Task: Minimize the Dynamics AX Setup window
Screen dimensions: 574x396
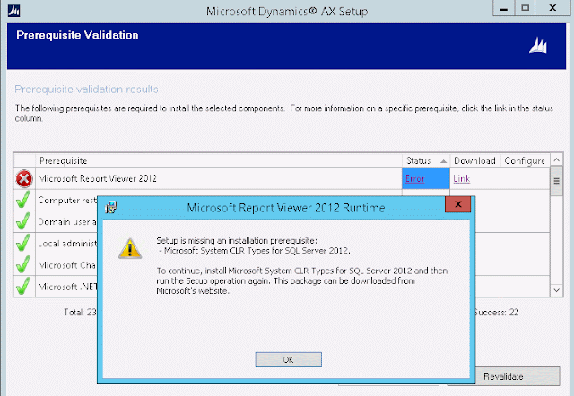Action: pyautogui.click(x=503, y=8)
